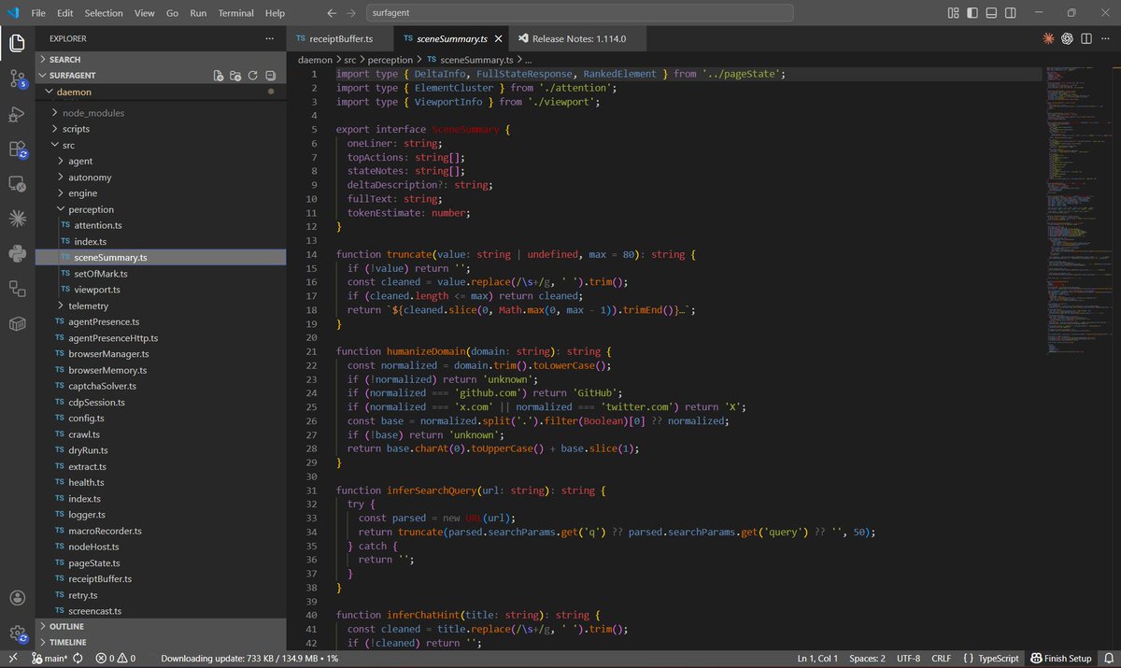
Task: Open the File menu
Action: click(x=38, y=13)
